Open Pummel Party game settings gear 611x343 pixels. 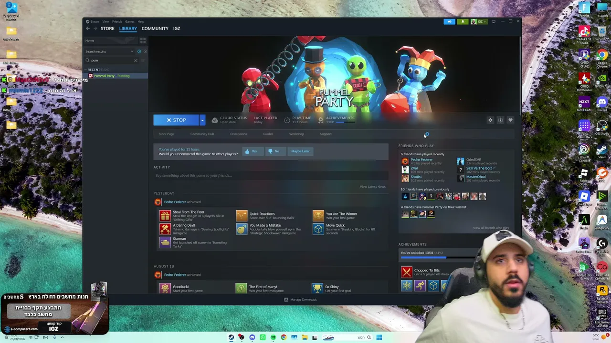coord(490,120)
